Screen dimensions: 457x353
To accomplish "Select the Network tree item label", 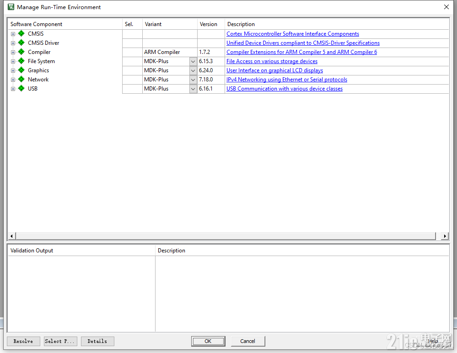I will pos(38,80).
